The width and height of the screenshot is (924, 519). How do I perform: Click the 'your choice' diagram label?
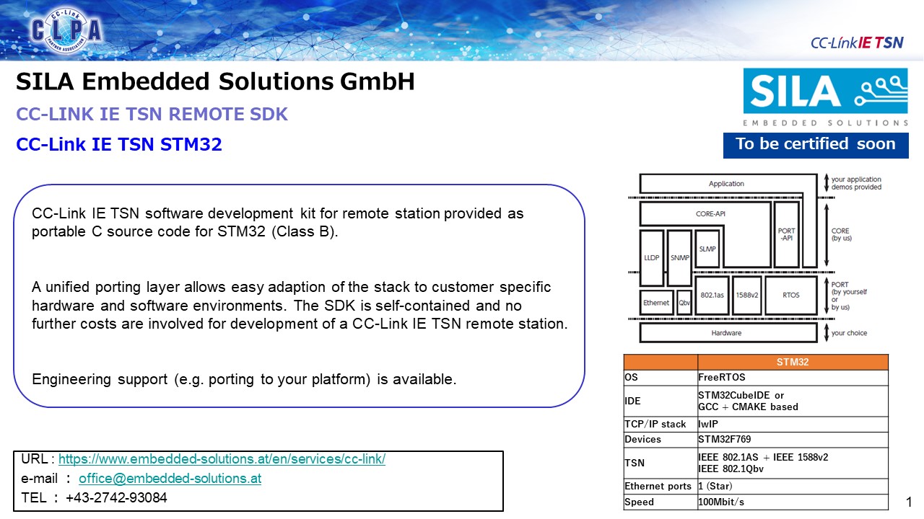[x=849, y=333]
